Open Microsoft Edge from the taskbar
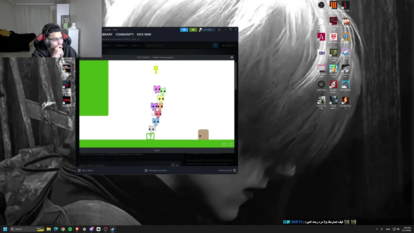Viewport: 414px width, 233px height. tap(56, 229)
